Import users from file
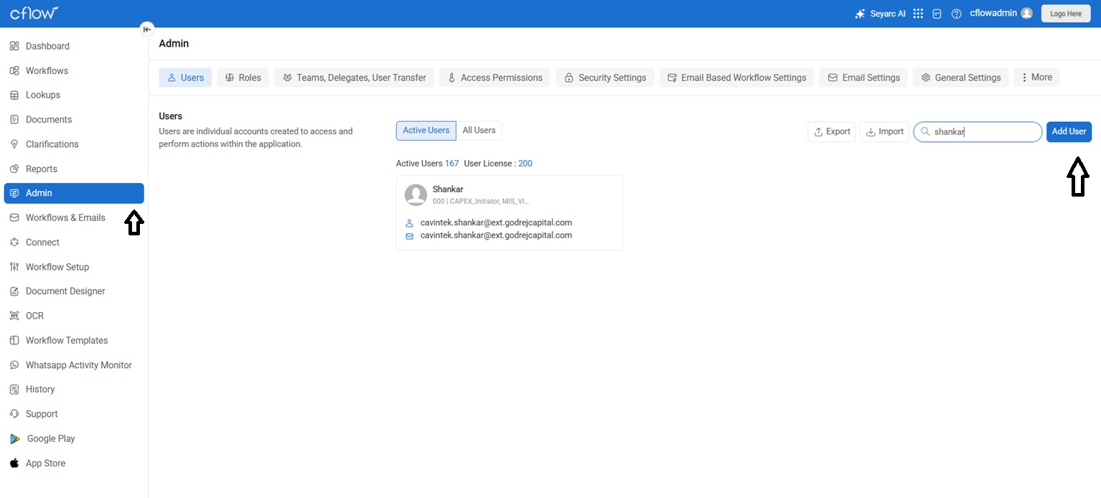 (884, 132)
